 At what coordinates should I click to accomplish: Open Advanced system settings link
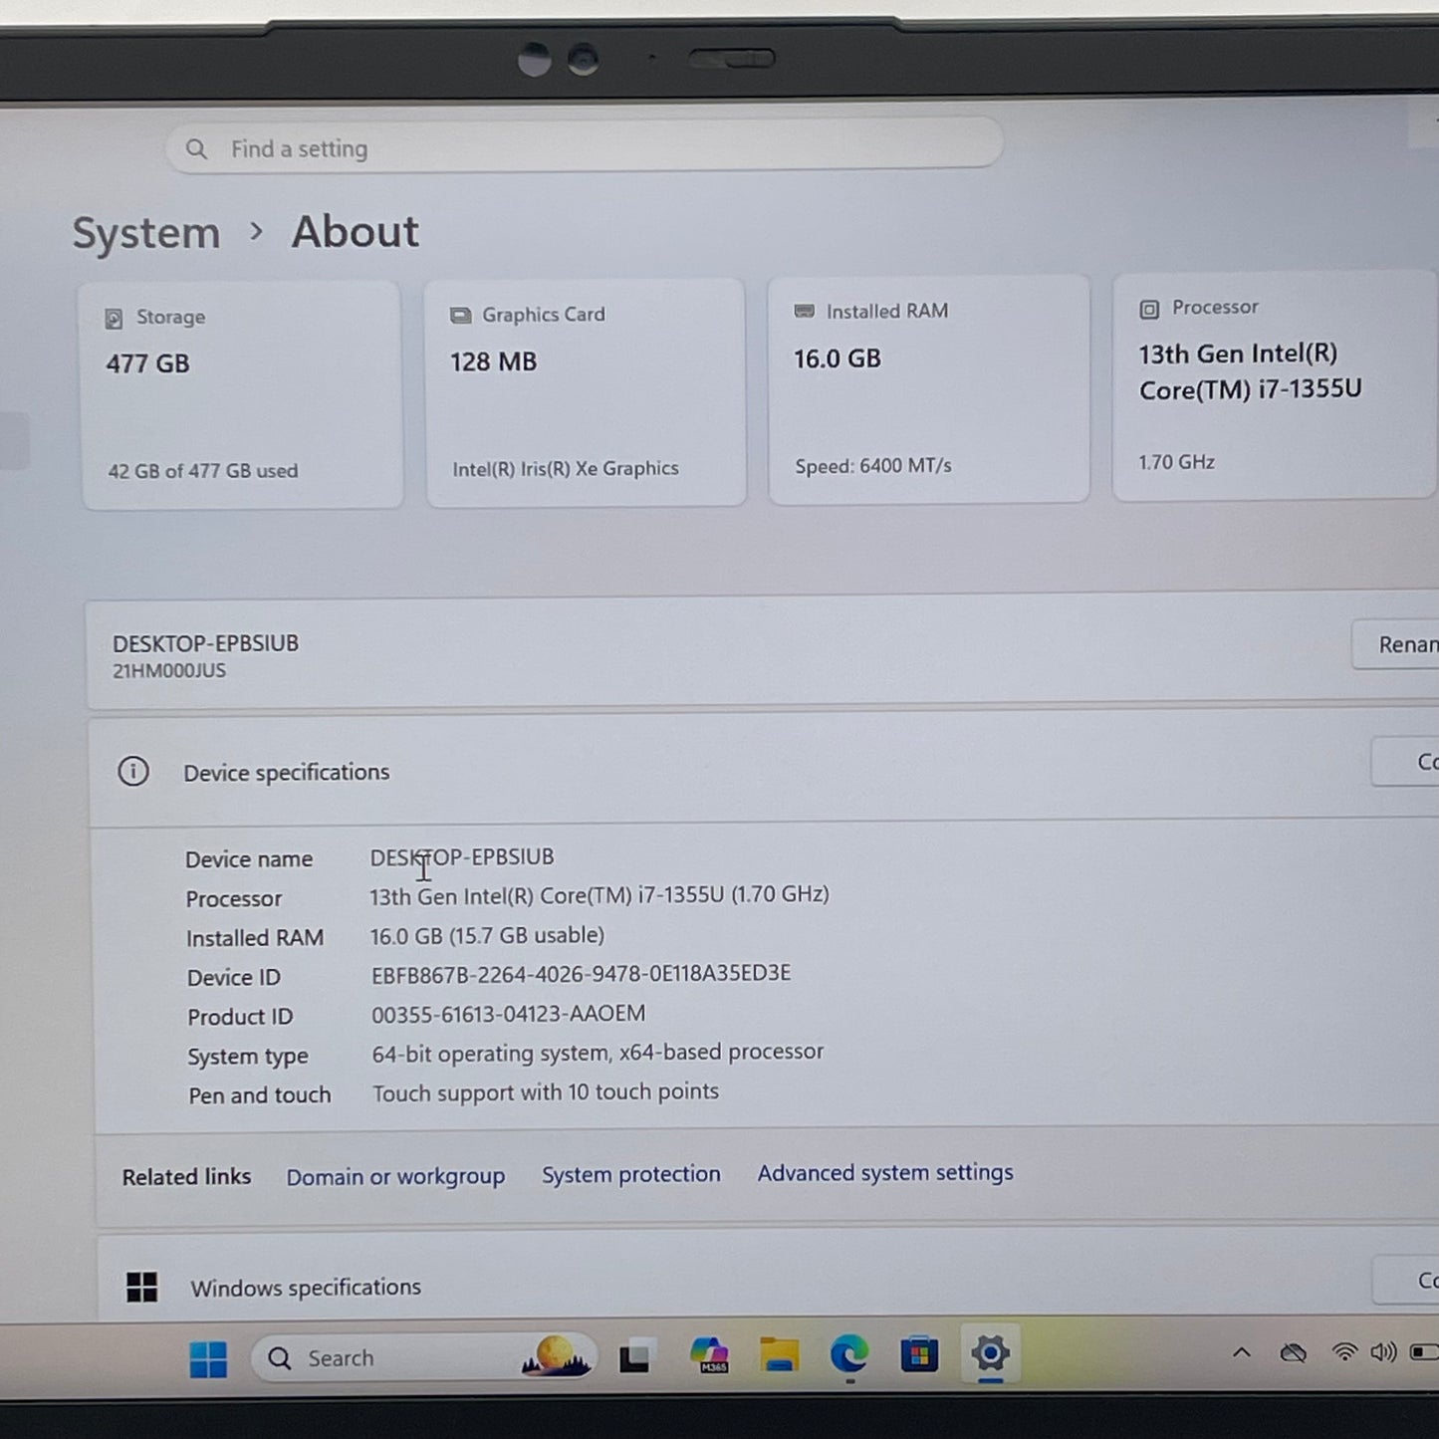pyautogui.click(x=885, y=1173)
